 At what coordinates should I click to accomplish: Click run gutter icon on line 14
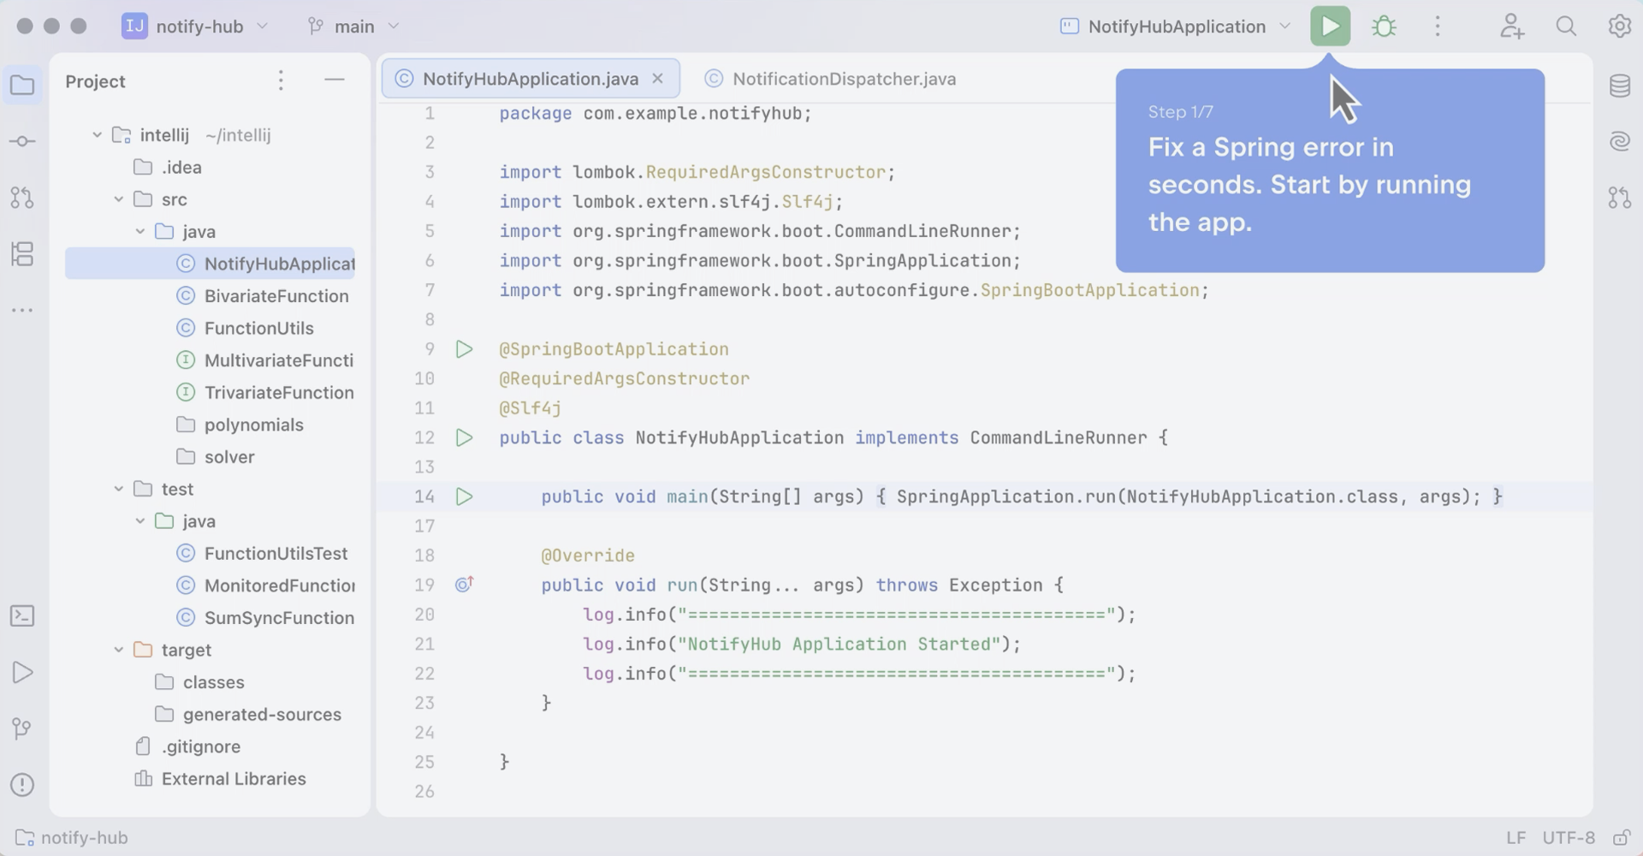464,496
